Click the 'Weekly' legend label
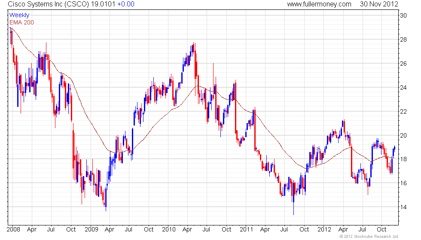The height and width of the screenshot is (240, 421). click(x=19, y=15)
